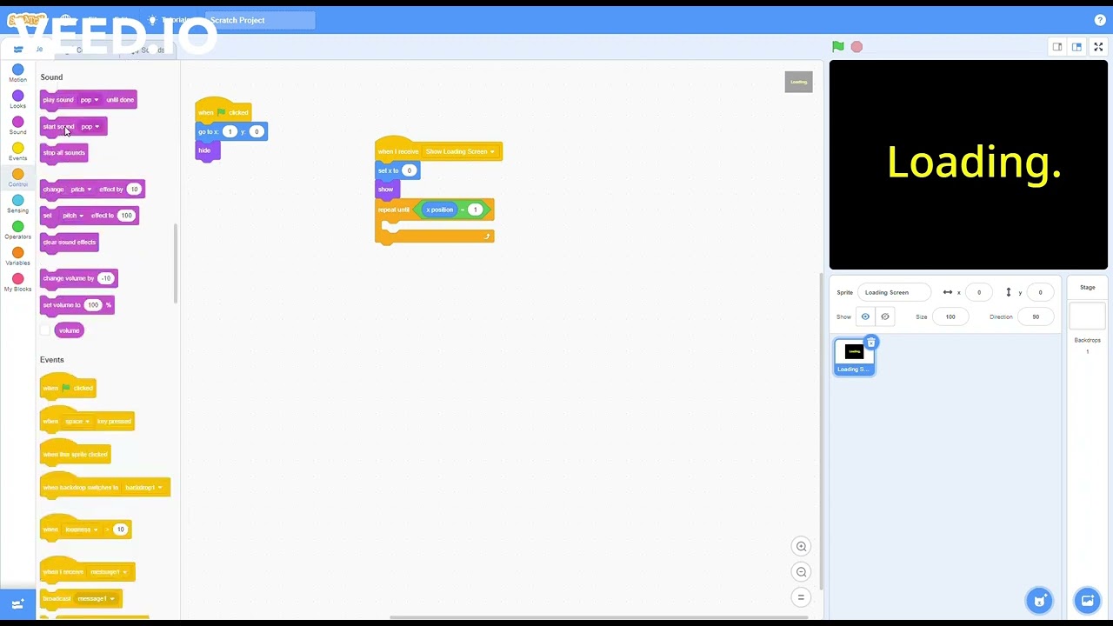Open Show Loading Screen dropdown in script
This screenshot has width=1113, height=626.
(460, 152)
